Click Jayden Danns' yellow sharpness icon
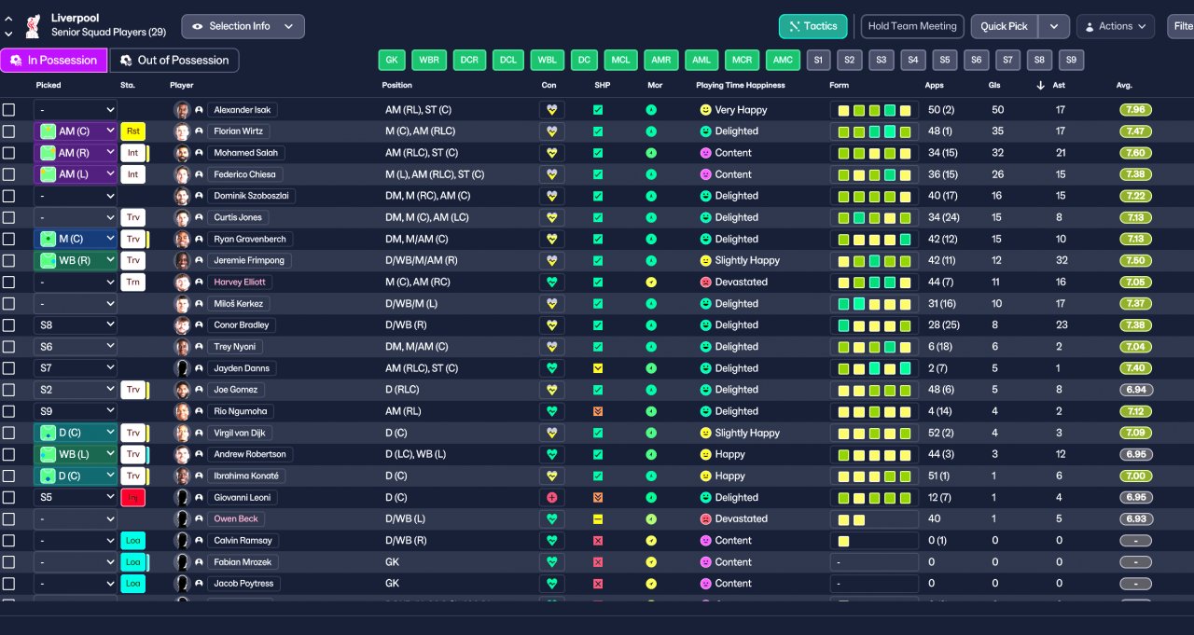 (x=598, y=368)
